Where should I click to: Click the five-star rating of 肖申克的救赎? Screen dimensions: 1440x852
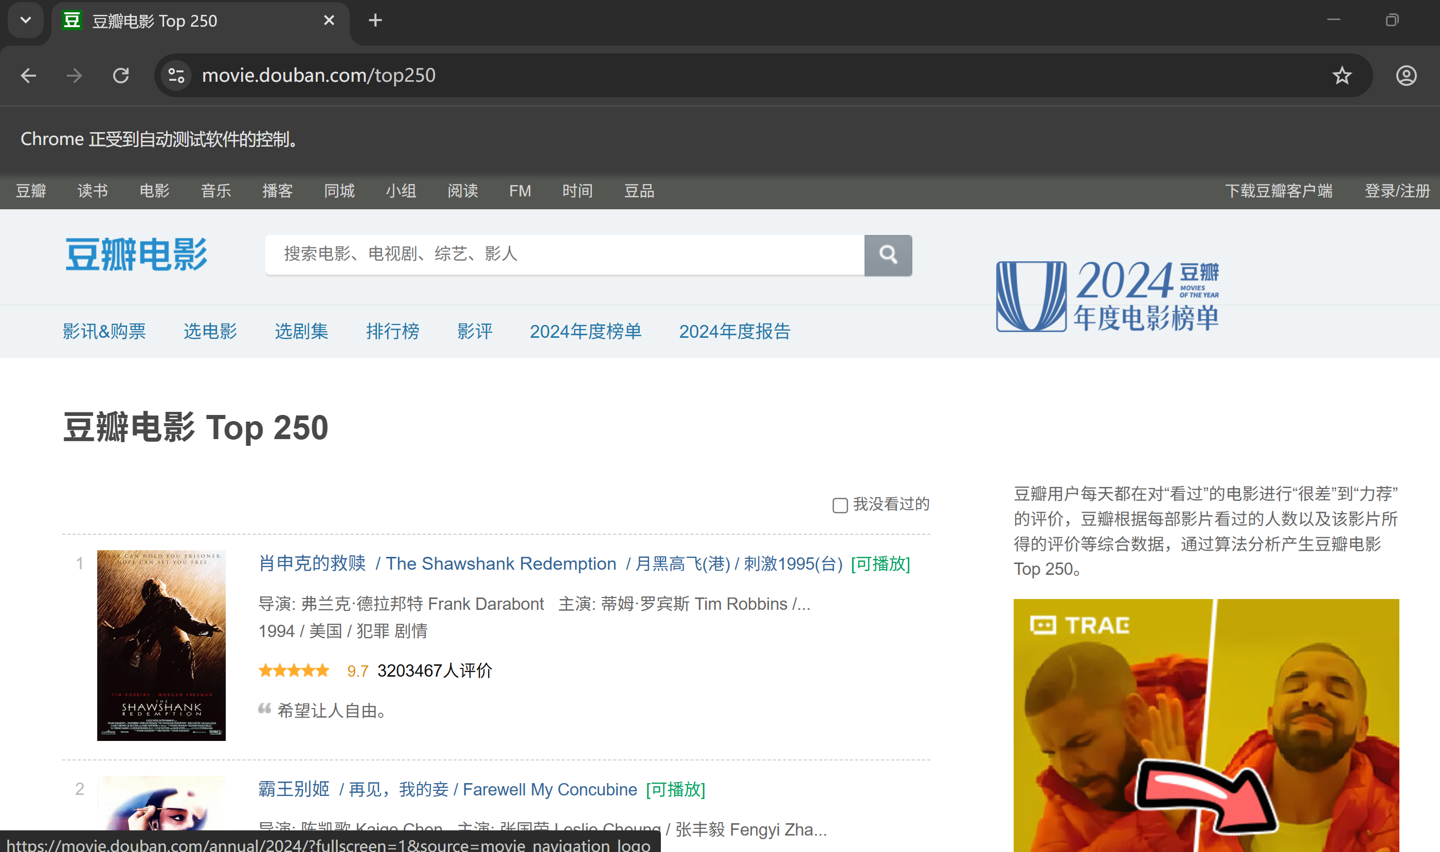coord(293,670)
